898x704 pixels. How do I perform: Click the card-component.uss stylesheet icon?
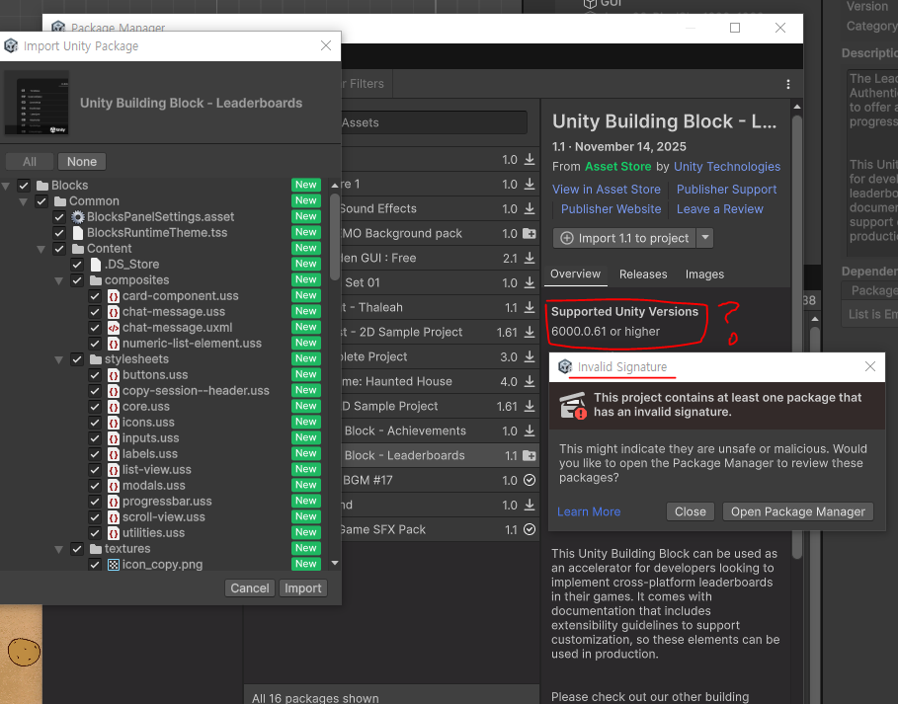(x=114, y=296)
